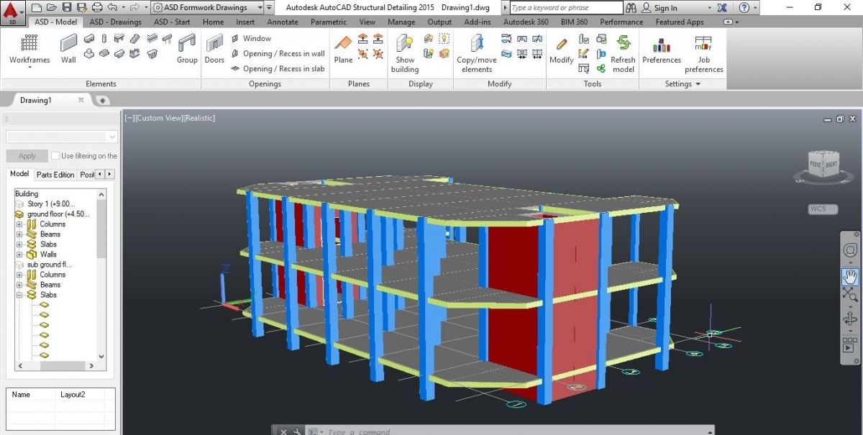Viewport: 863px width, 435px height.
Task: Expand the ground floor Walls tree node
Action: (19, 255)
